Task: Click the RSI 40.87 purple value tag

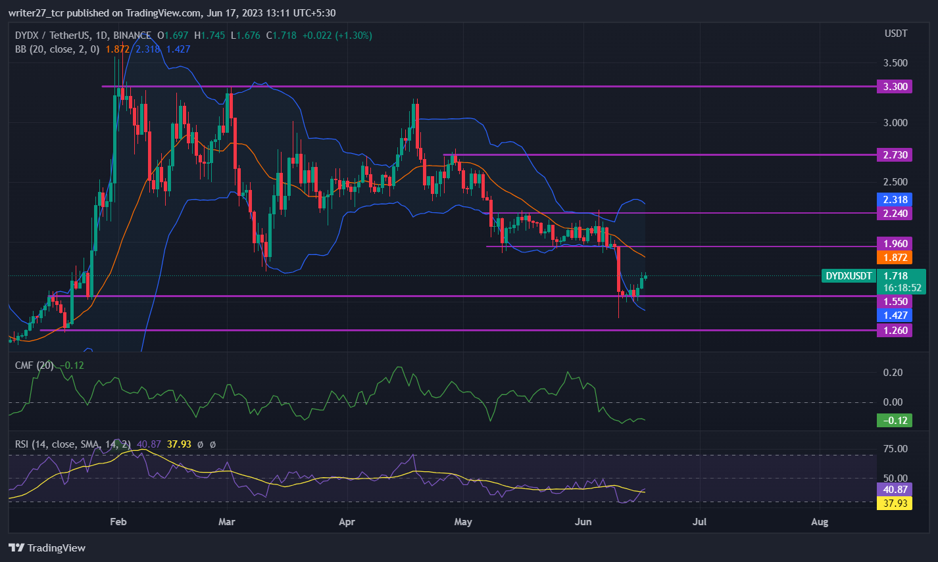Action: [895, 490]
